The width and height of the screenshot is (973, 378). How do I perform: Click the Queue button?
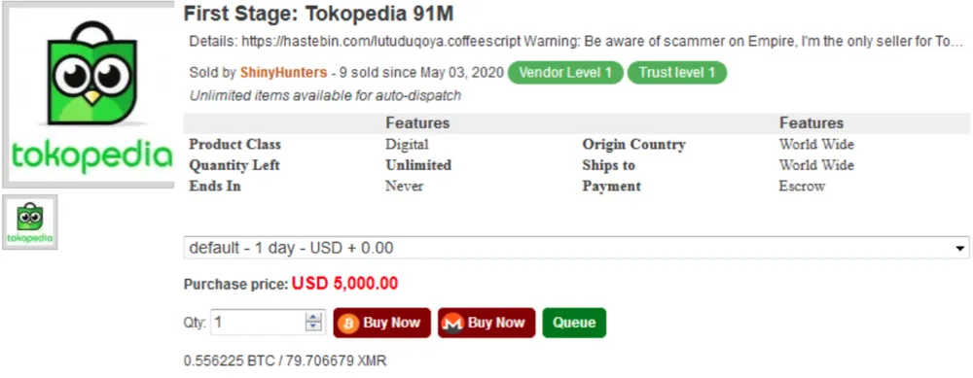point(574,323)
